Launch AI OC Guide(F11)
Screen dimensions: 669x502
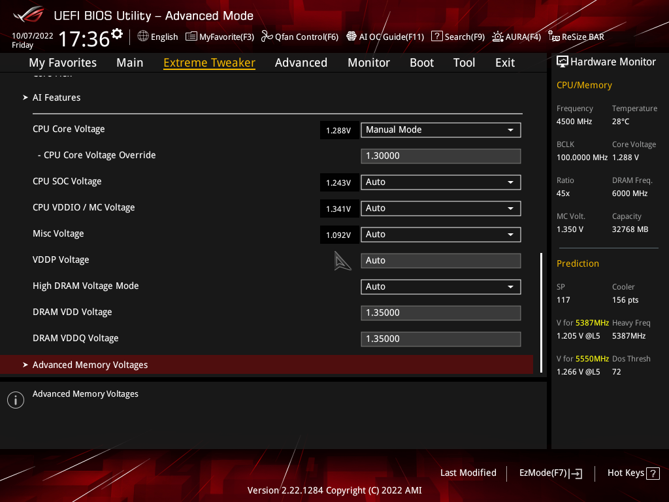pyautogui.click(x=385, y=37)
